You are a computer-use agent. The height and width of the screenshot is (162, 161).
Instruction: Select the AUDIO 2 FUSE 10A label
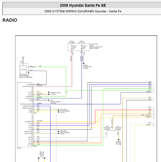(x=85, y=47)
